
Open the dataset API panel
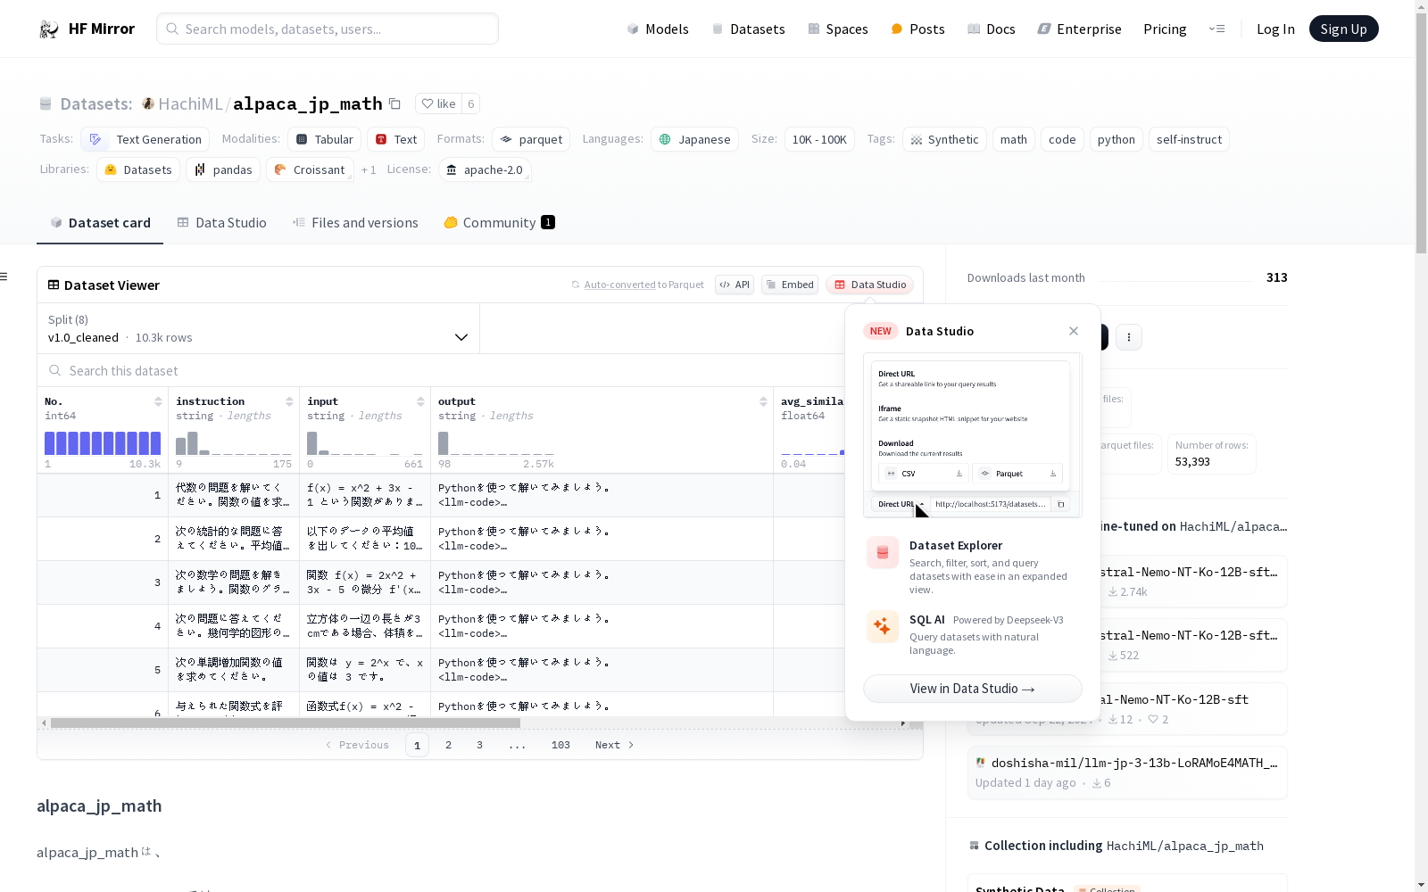(x=734, y=285)
